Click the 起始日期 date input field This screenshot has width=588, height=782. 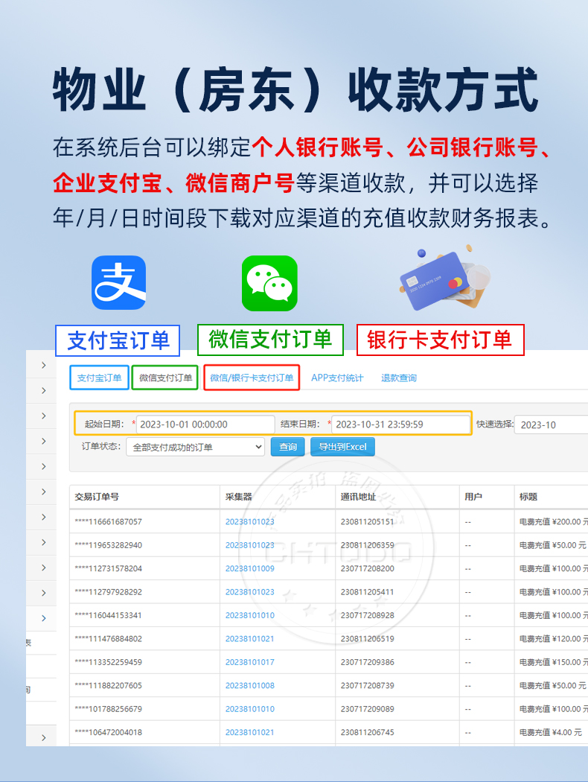tap(205, 425)
